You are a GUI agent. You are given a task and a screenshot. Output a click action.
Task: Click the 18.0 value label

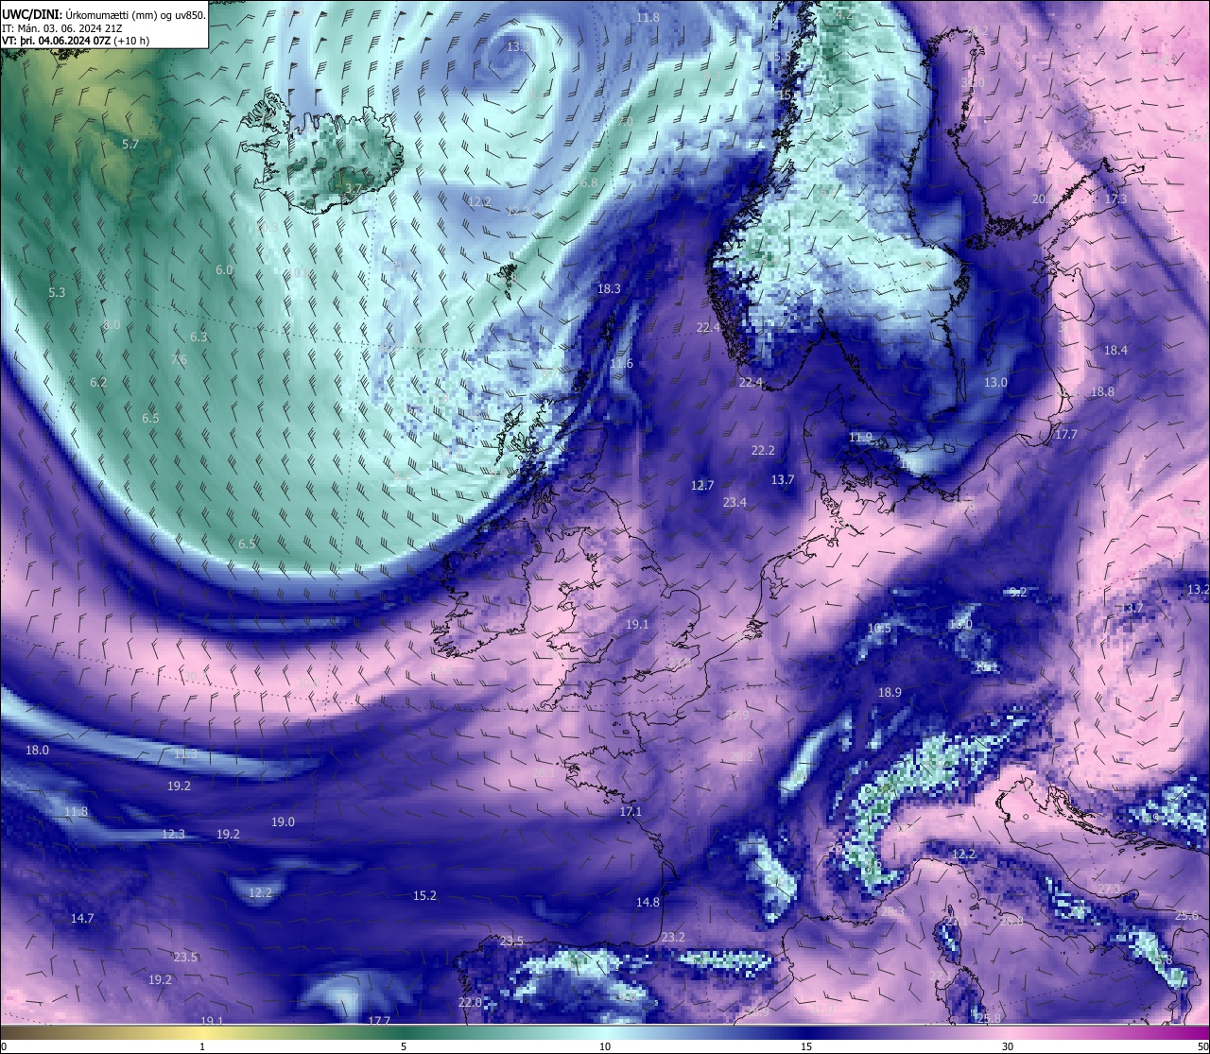pyautogui.click(x=37, y=750)
